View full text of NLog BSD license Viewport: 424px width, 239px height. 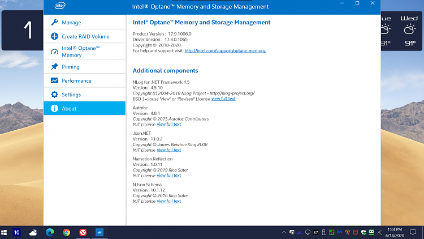click(223, 99)
